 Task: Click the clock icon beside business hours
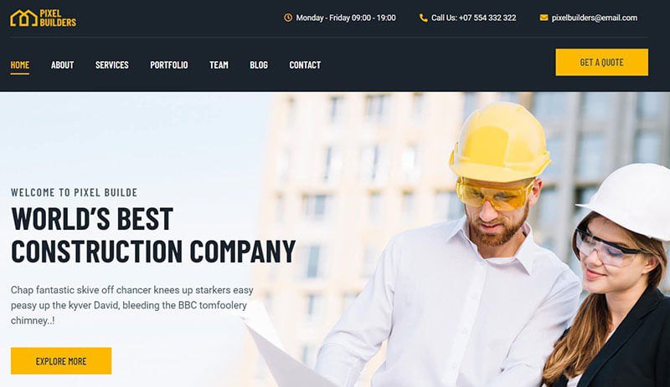point(288,18)
